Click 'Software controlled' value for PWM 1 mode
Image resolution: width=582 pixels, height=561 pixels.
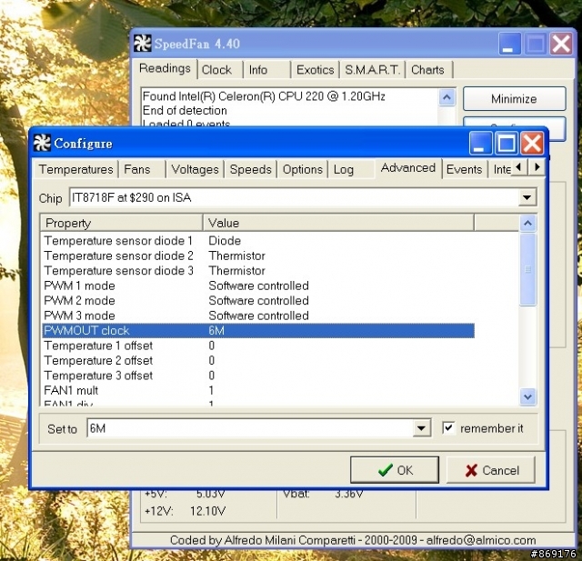[x=258, y=286]
